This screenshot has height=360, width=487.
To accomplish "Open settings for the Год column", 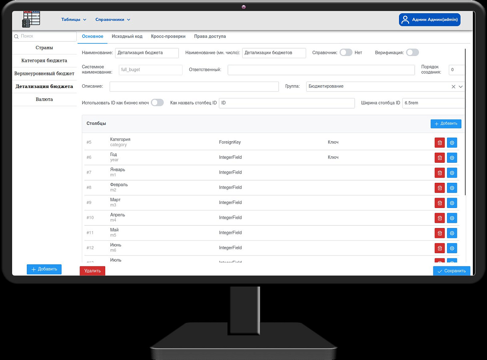I will click(x=452, y=158).
